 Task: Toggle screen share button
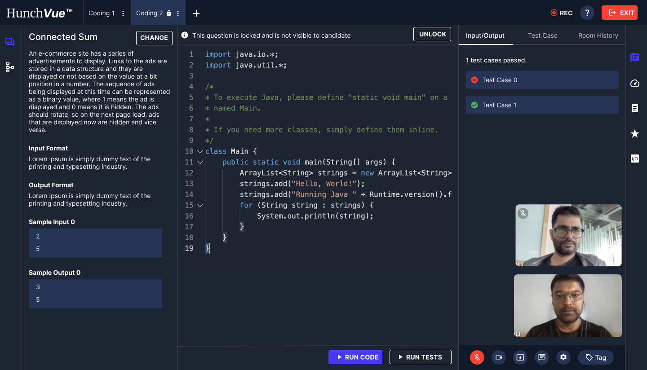[520, 357]
